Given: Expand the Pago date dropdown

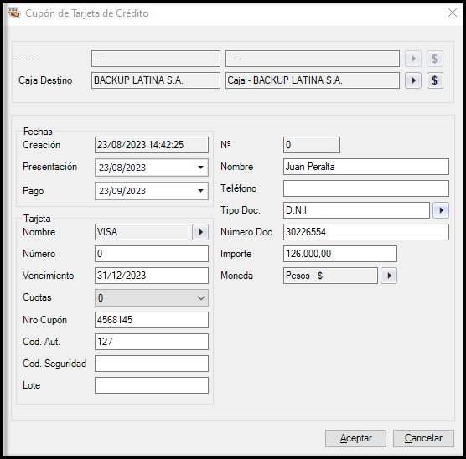Looking at the screenshot, I should (x=201, y=191).
